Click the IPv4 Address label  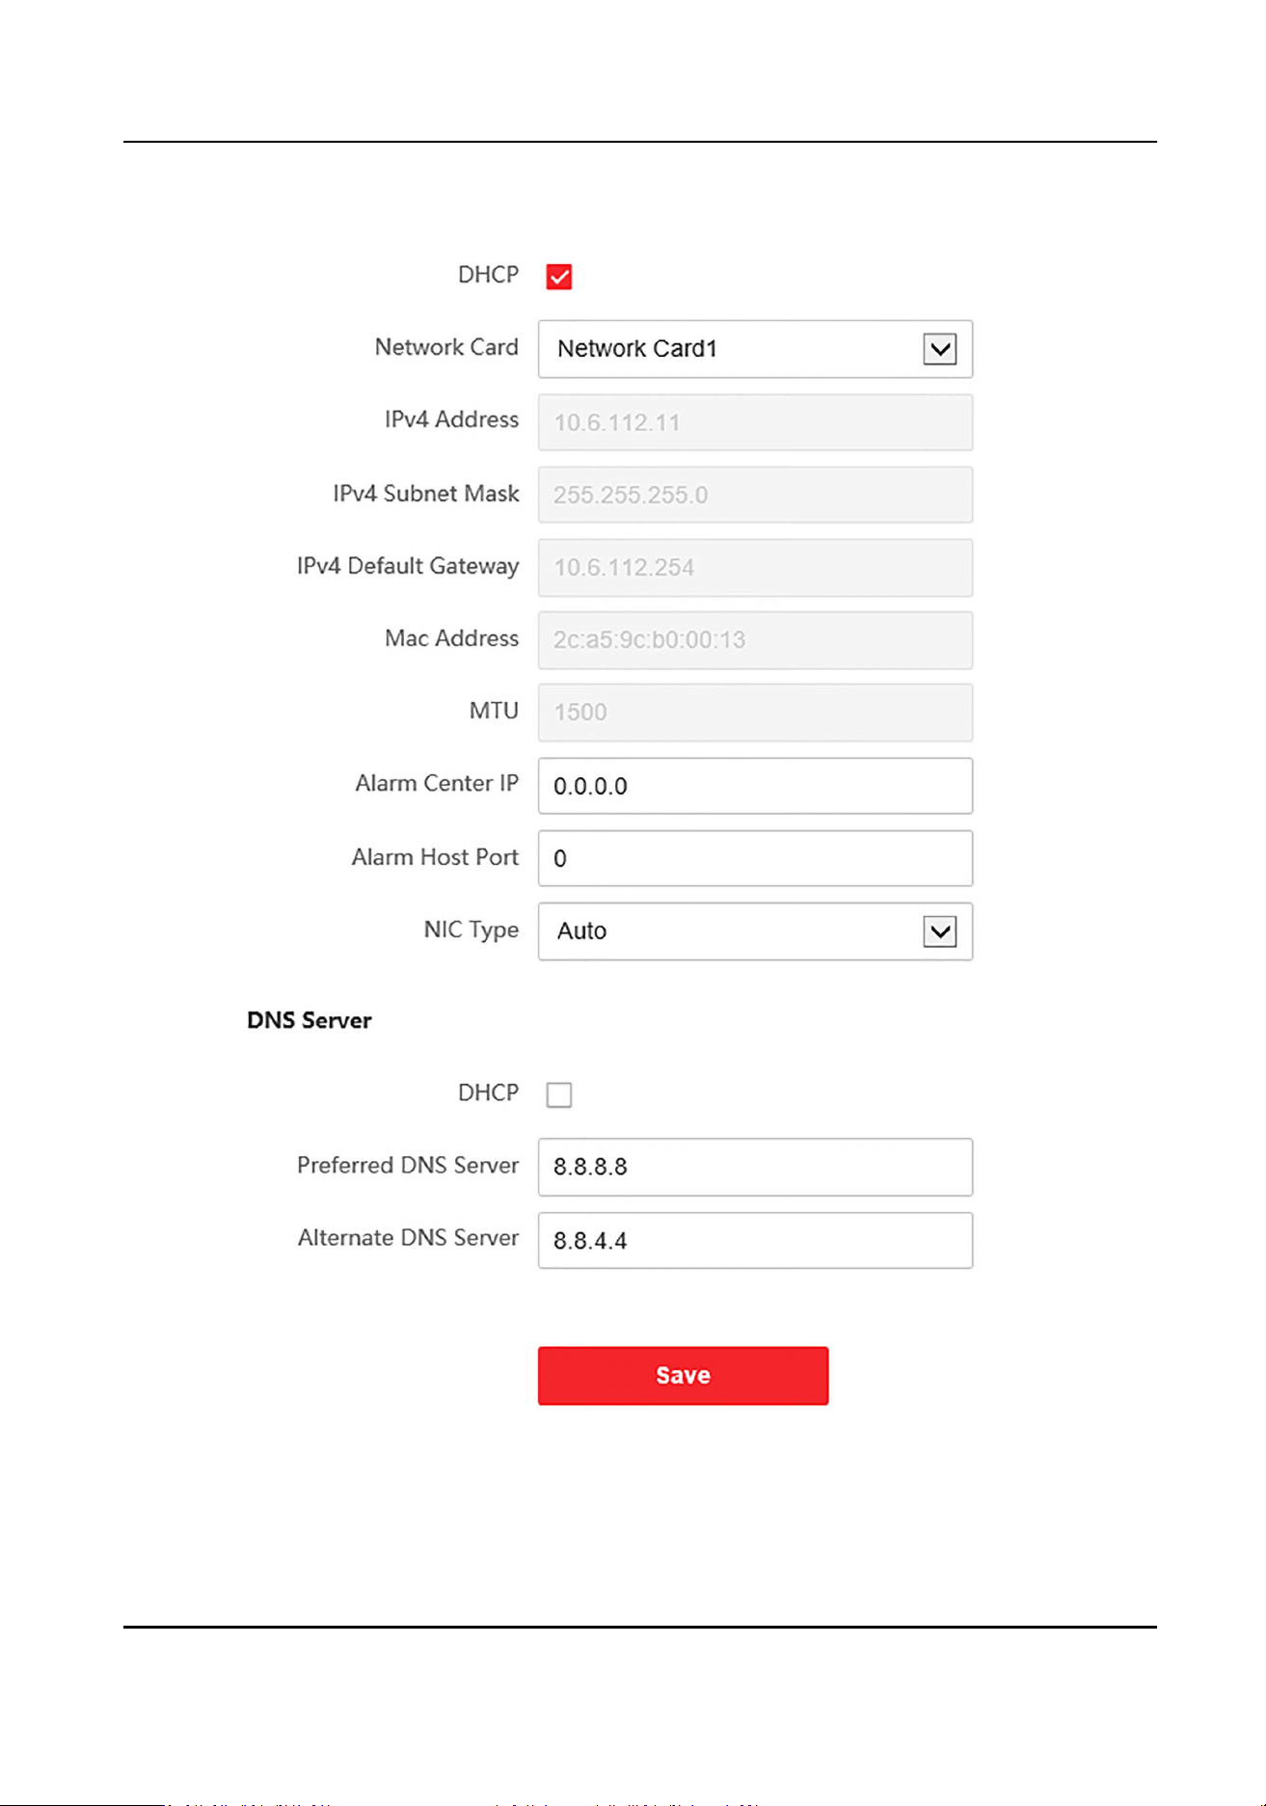[x=451, y=419]
